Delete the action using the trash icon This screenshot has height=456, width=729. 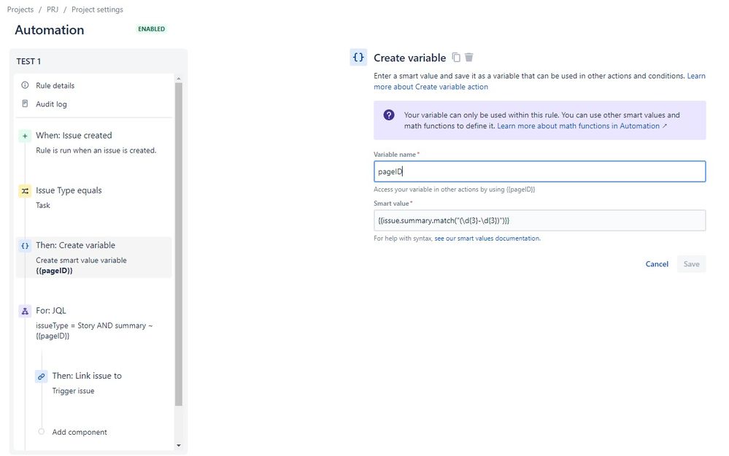pyautogui.click(x=469, y=57)
